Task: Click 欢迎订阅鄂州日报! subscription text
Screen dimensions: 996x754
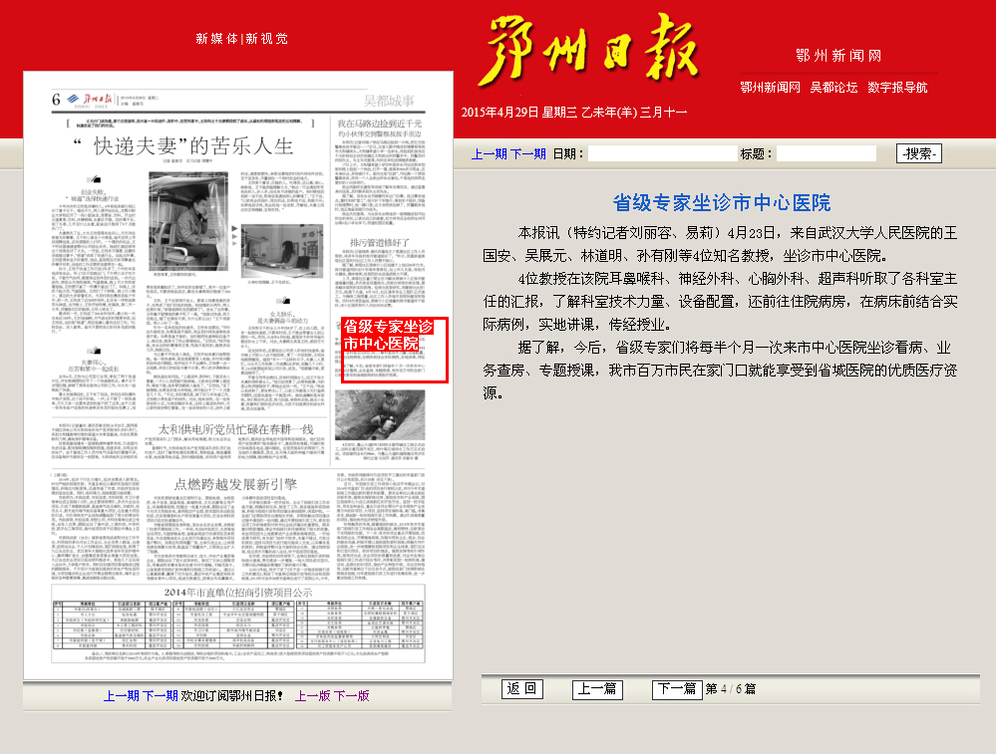Action: point(232,696)
